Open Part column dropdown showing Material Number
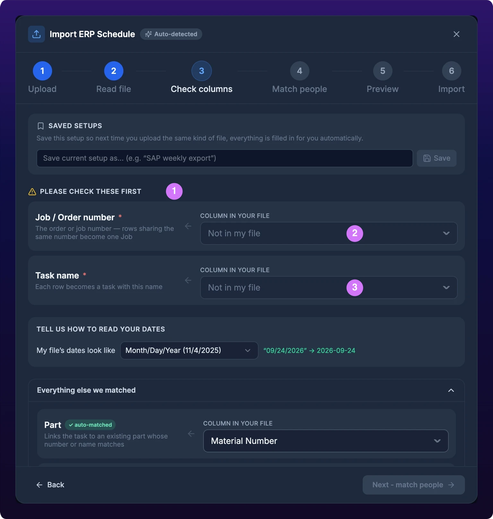Screen dimensions: 493x519 326,441
